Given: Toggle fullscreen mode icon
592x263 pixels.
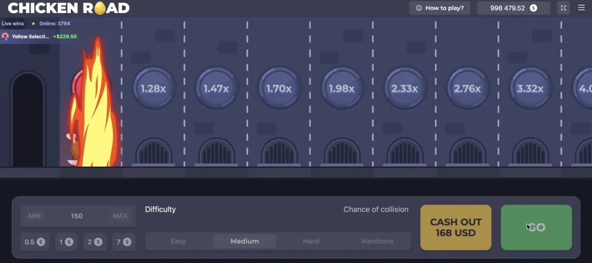Looking at the screenshot, I should (563, 8).
